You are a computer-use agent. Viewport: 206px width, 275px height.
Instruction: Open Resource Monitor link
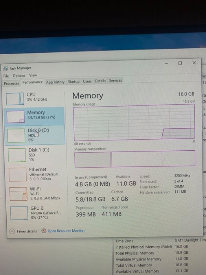click(66, 231)
